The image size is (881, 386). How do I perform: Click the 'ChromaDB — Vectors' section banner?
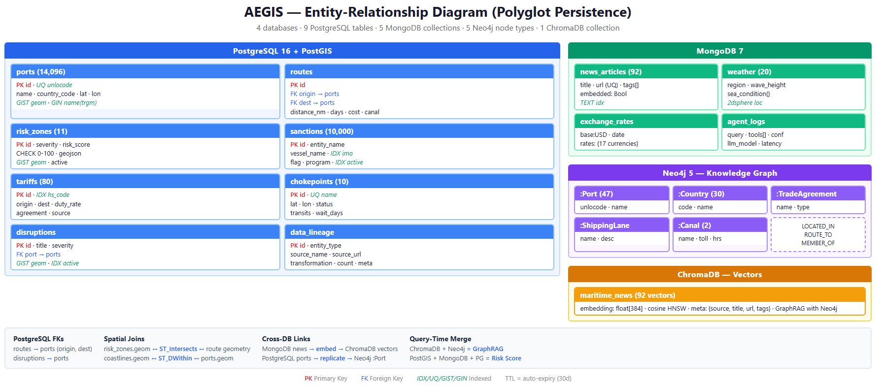click(720, 274)
